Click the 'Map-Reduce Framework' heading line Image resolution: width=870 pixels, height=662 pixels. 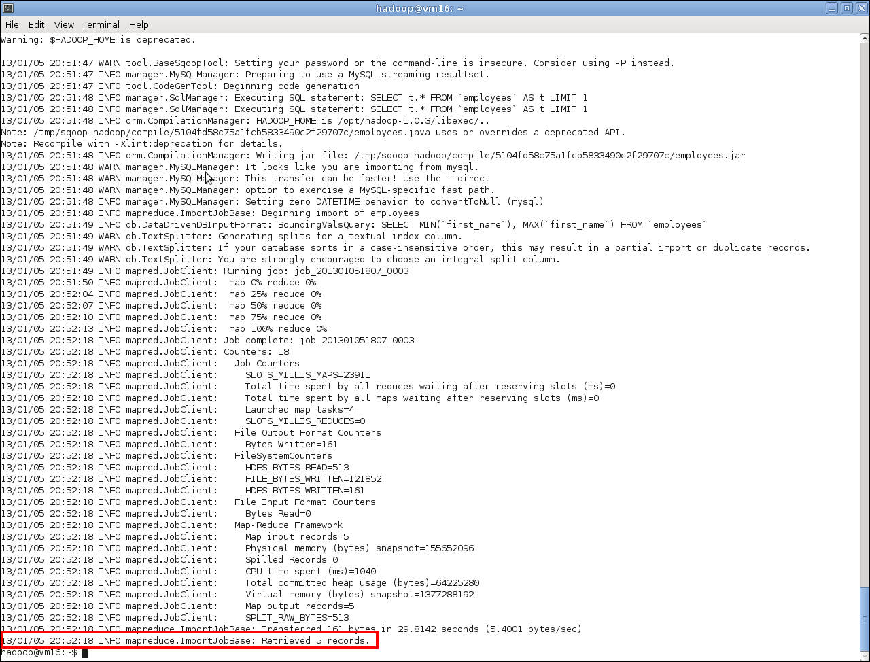tap(172, 525)
